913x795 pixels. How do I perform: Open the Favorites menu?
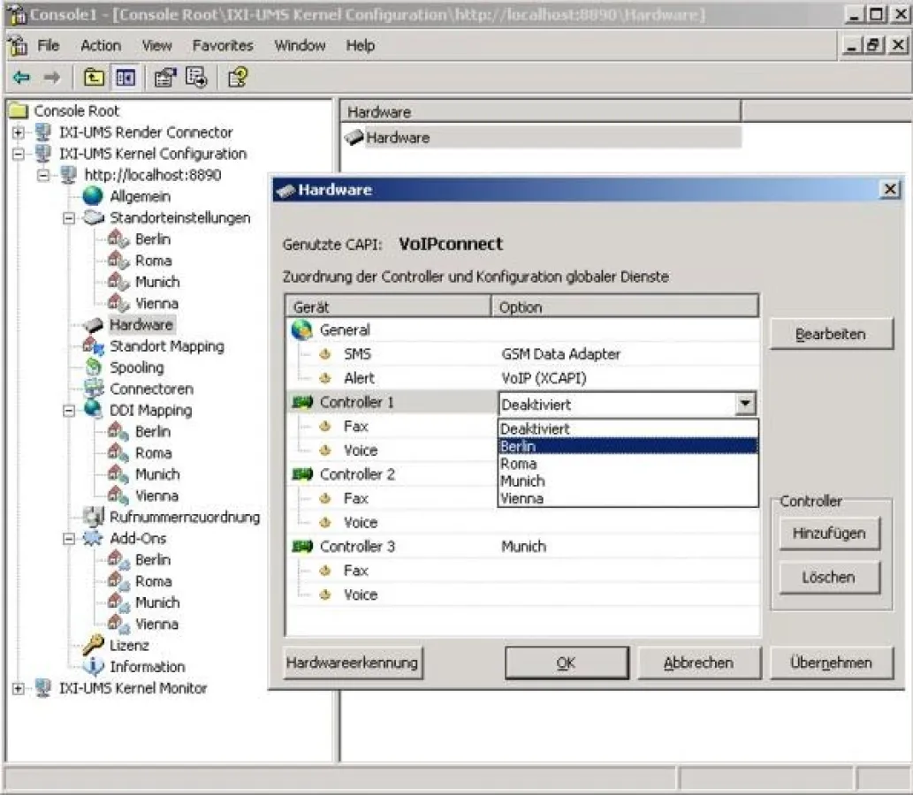[222, 46]
